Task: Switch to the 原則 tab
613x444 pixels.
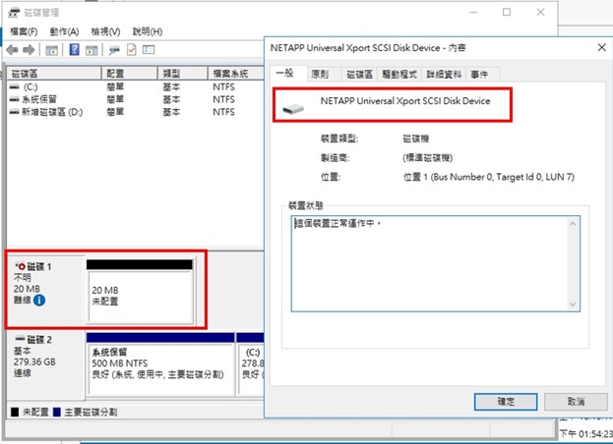Action: tap(320, 74)
